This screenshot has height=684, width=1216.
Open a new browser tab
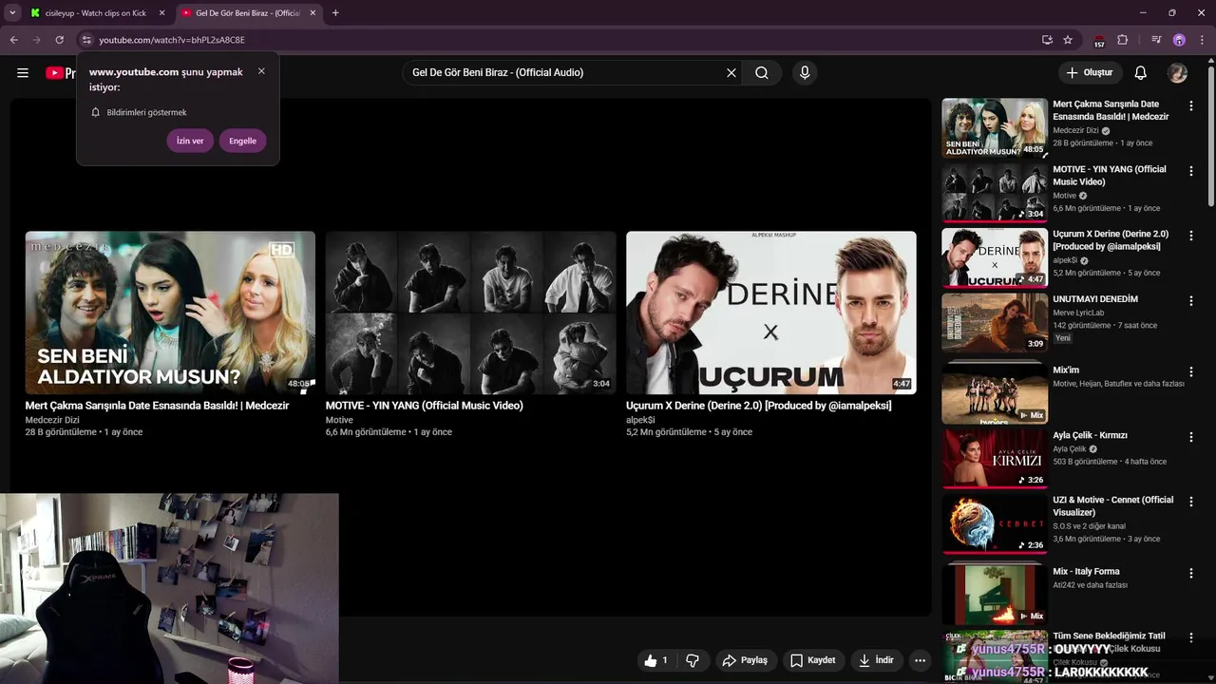click(335, 13)
